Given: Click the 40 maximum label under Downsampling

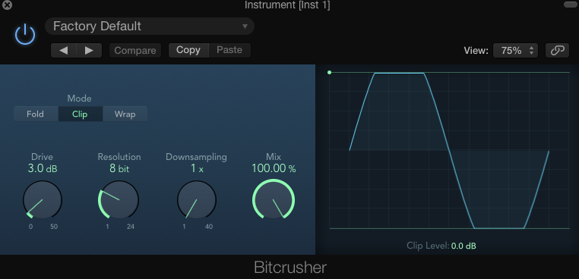Looking at the screenshot, I should tap(209, 227).
